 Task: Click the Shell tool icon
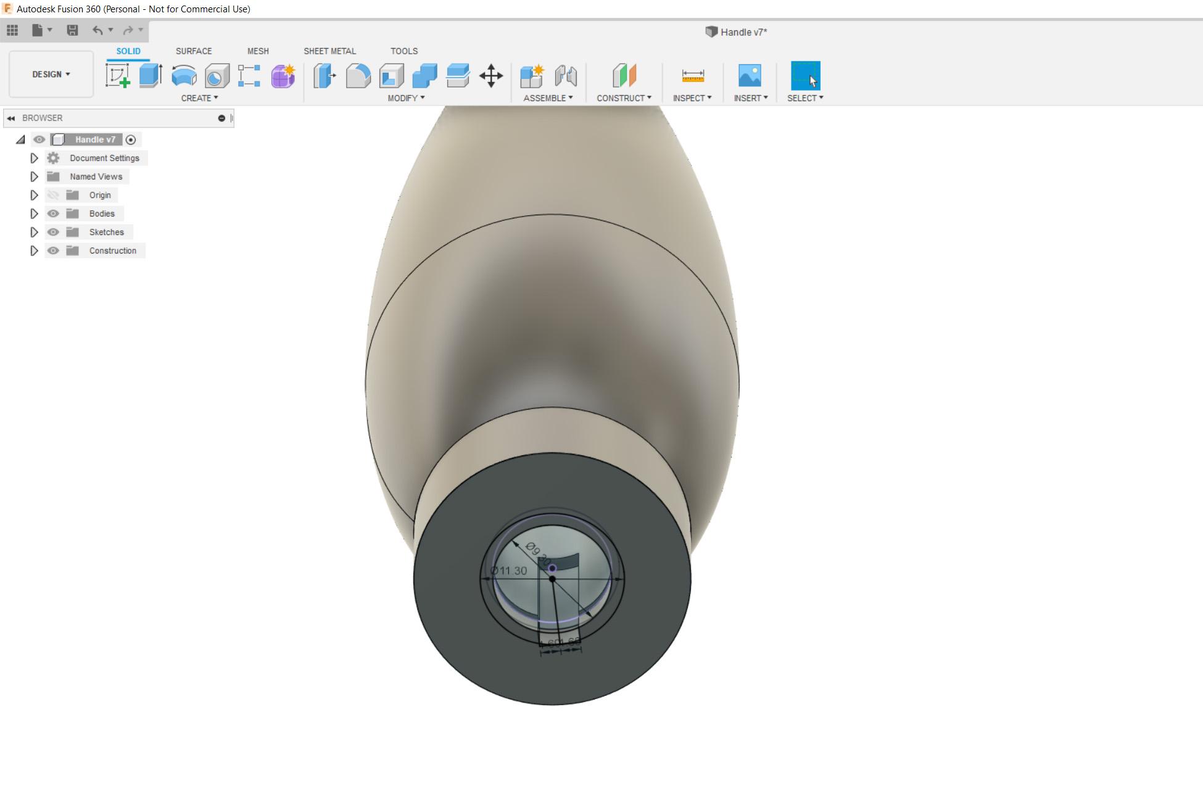[392, 76]
